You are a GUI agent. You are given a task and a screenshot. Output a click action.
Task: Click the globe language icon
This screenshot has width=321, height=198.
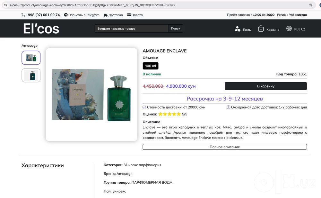tap(289, 28)
